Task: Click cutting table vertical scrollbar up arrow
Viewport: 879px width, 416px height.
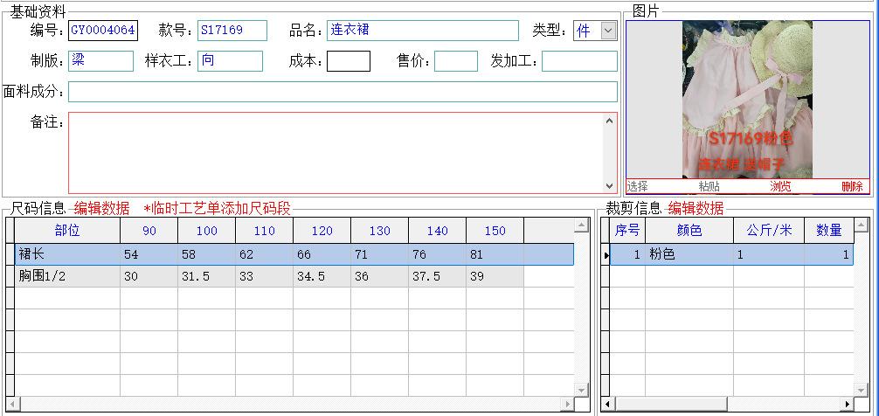Action: coord(862,225)
